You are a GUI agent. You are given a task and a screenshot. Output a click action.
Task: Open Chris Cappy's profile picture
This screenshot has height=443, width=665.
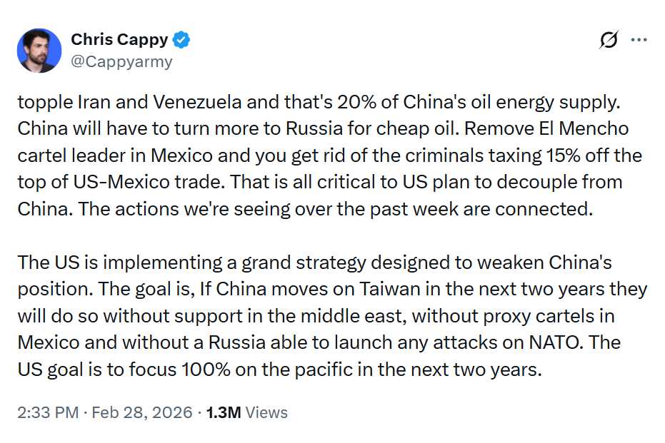coord(39,51)
